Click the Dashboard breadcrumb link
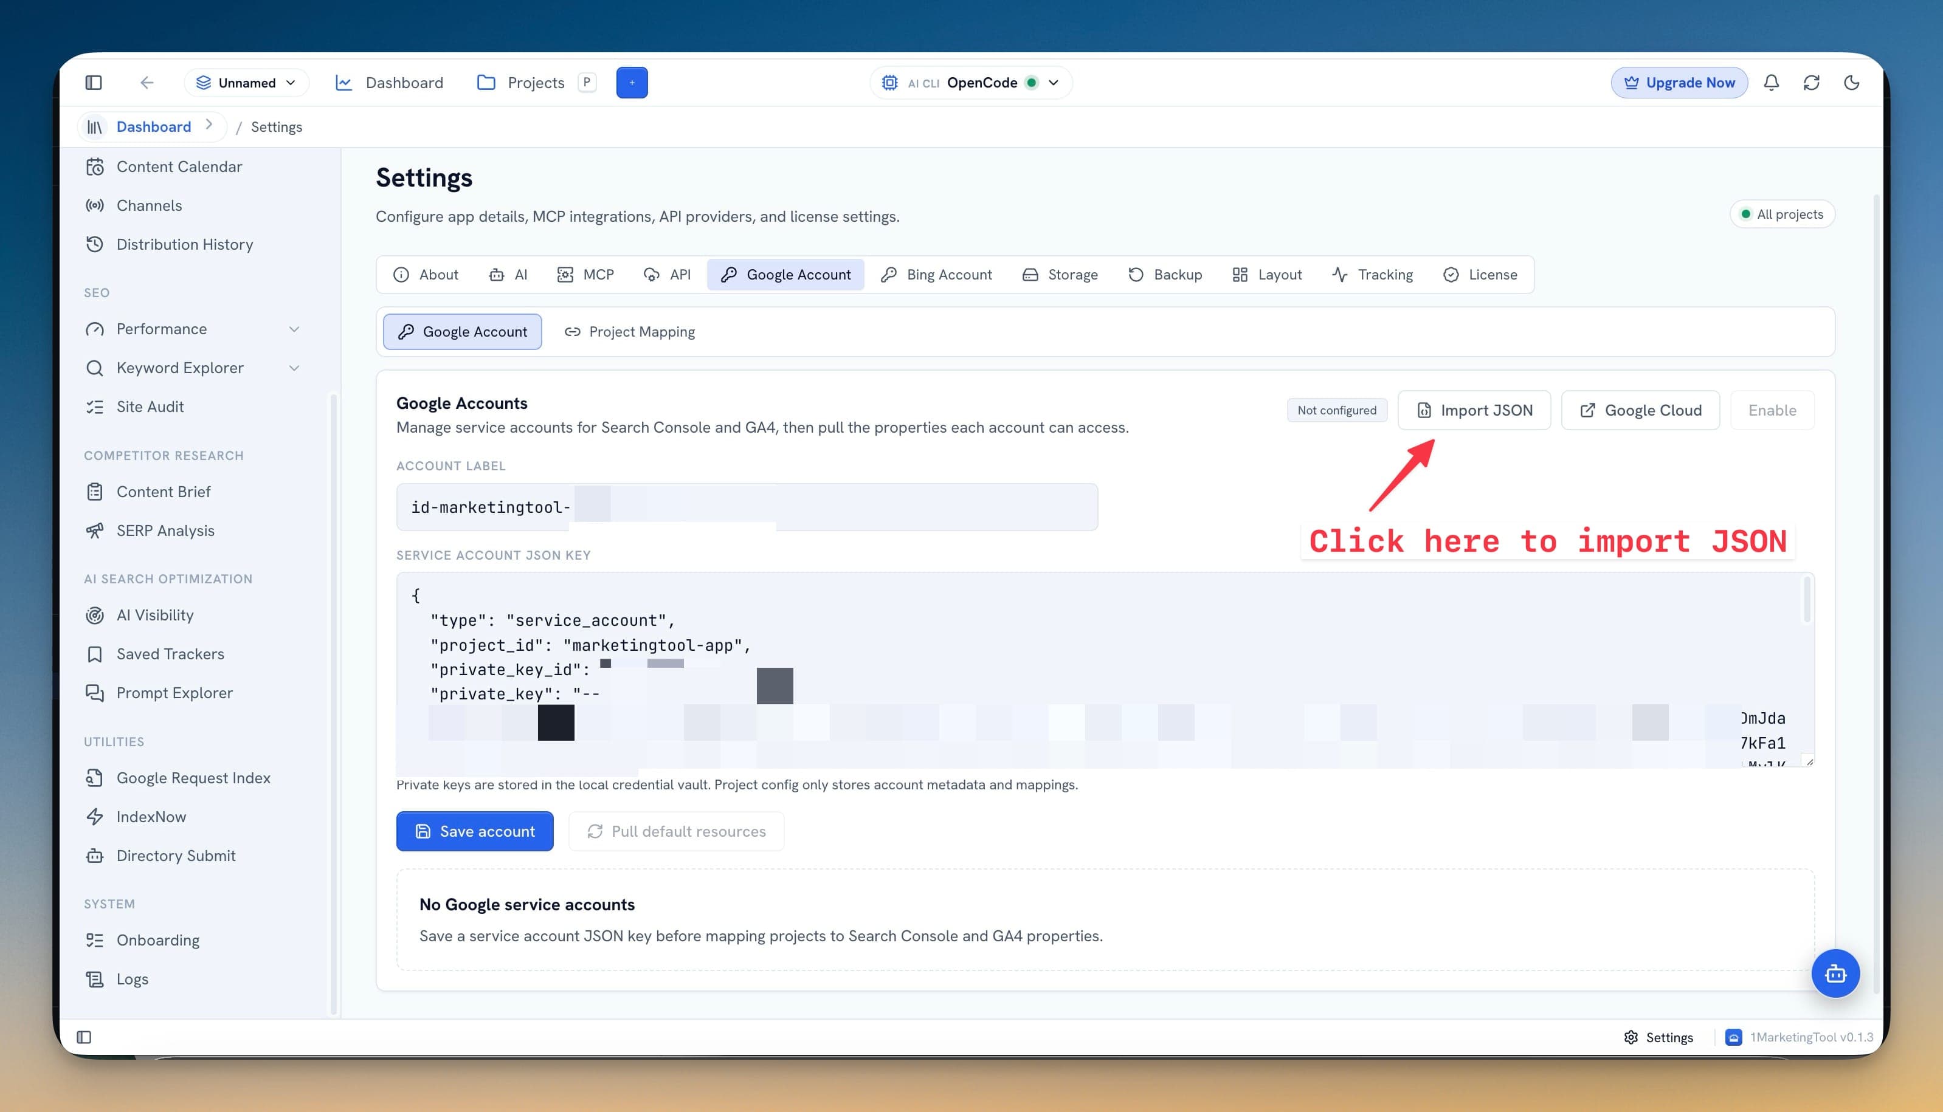Screen dimensions: 1943x1112 [x=153, y=127]
